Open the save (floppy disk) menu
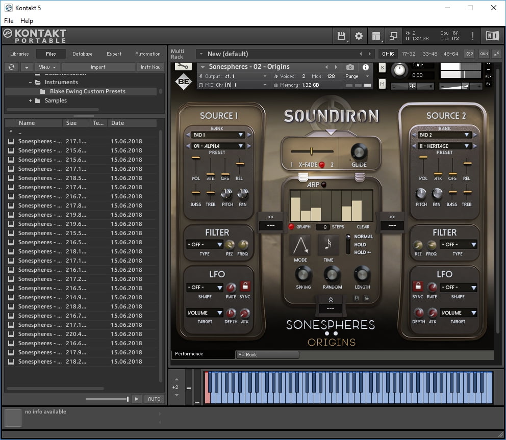 (x=341, y=36)
